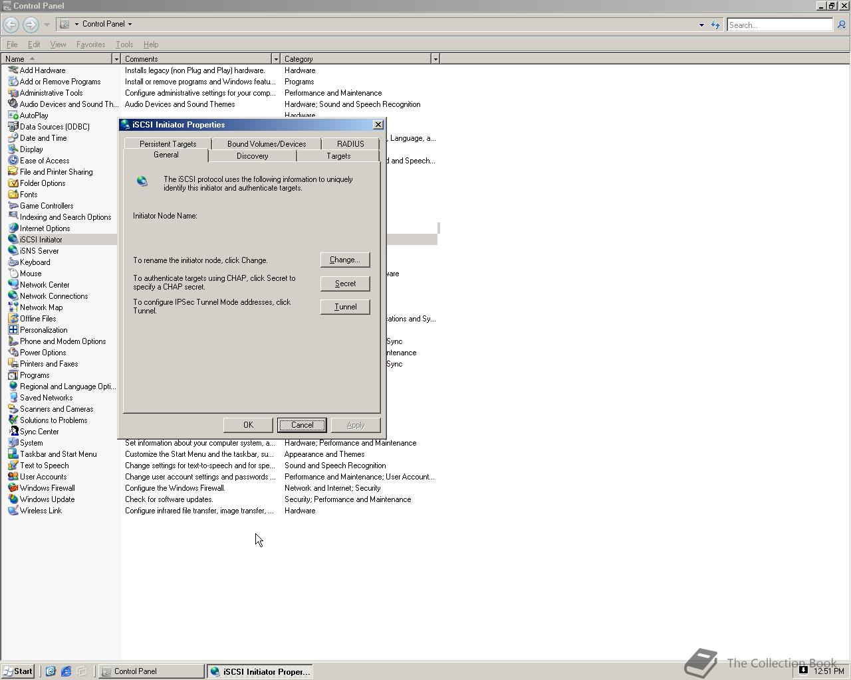
Task: Click the search magnifier button
Action: pos(841,25)
